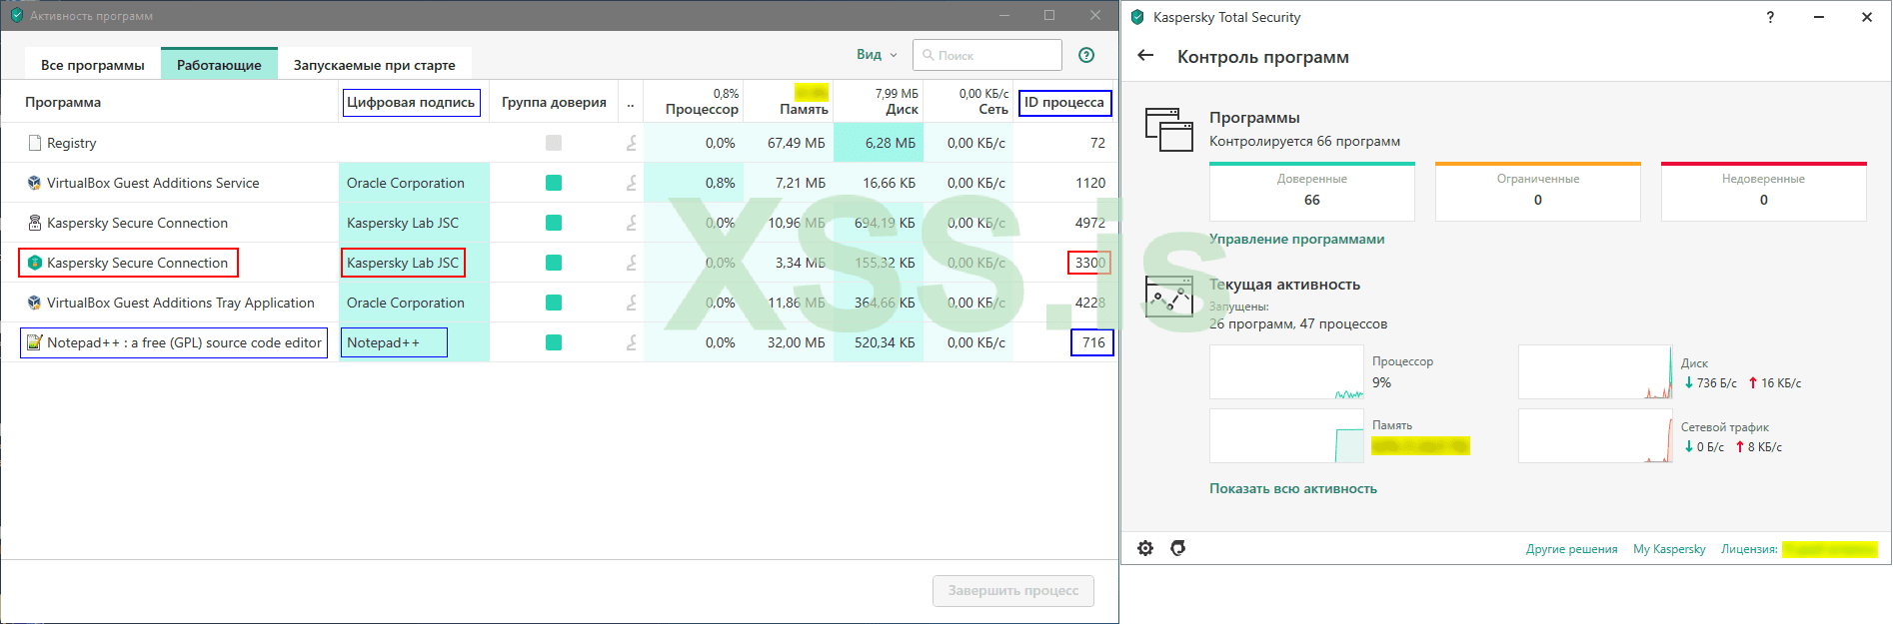
Task: Click the Kaspersky Secure Connection icon, PID 4972
Action: pos(35,223)
